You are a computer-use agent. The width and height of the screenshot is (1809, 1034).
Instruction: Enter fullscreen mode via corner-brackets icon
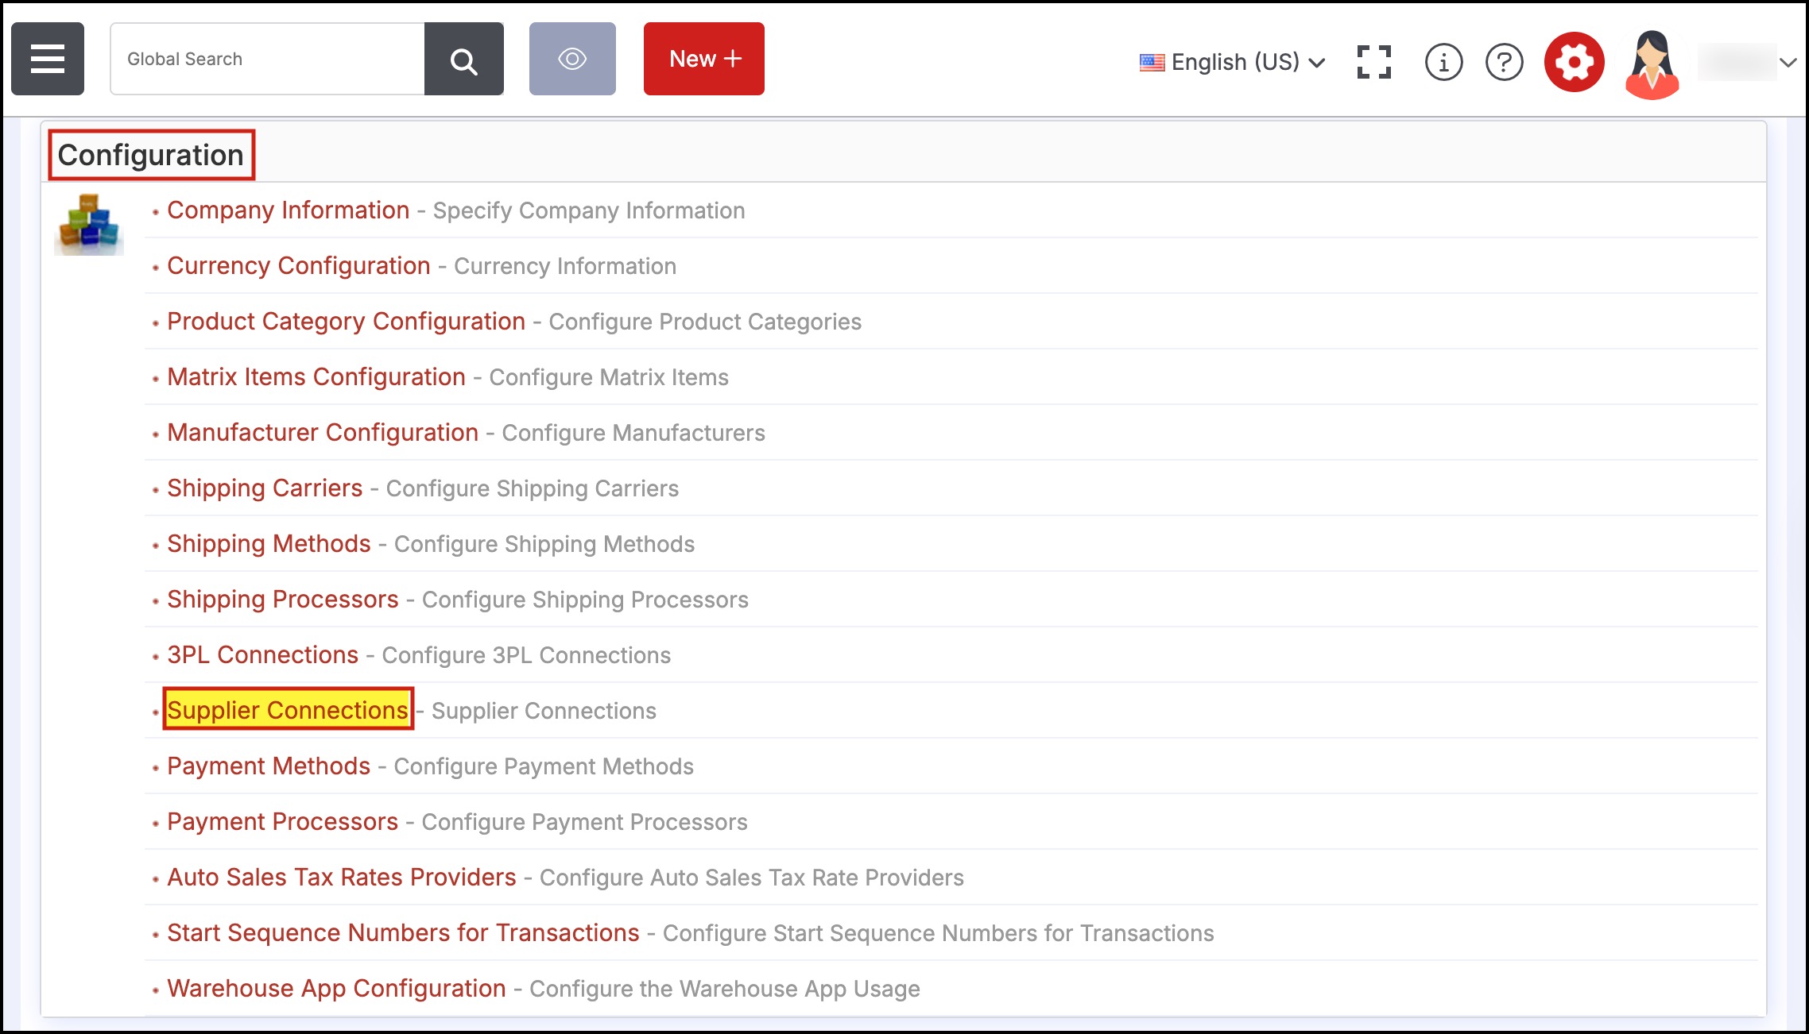[x=1373, y=62]
